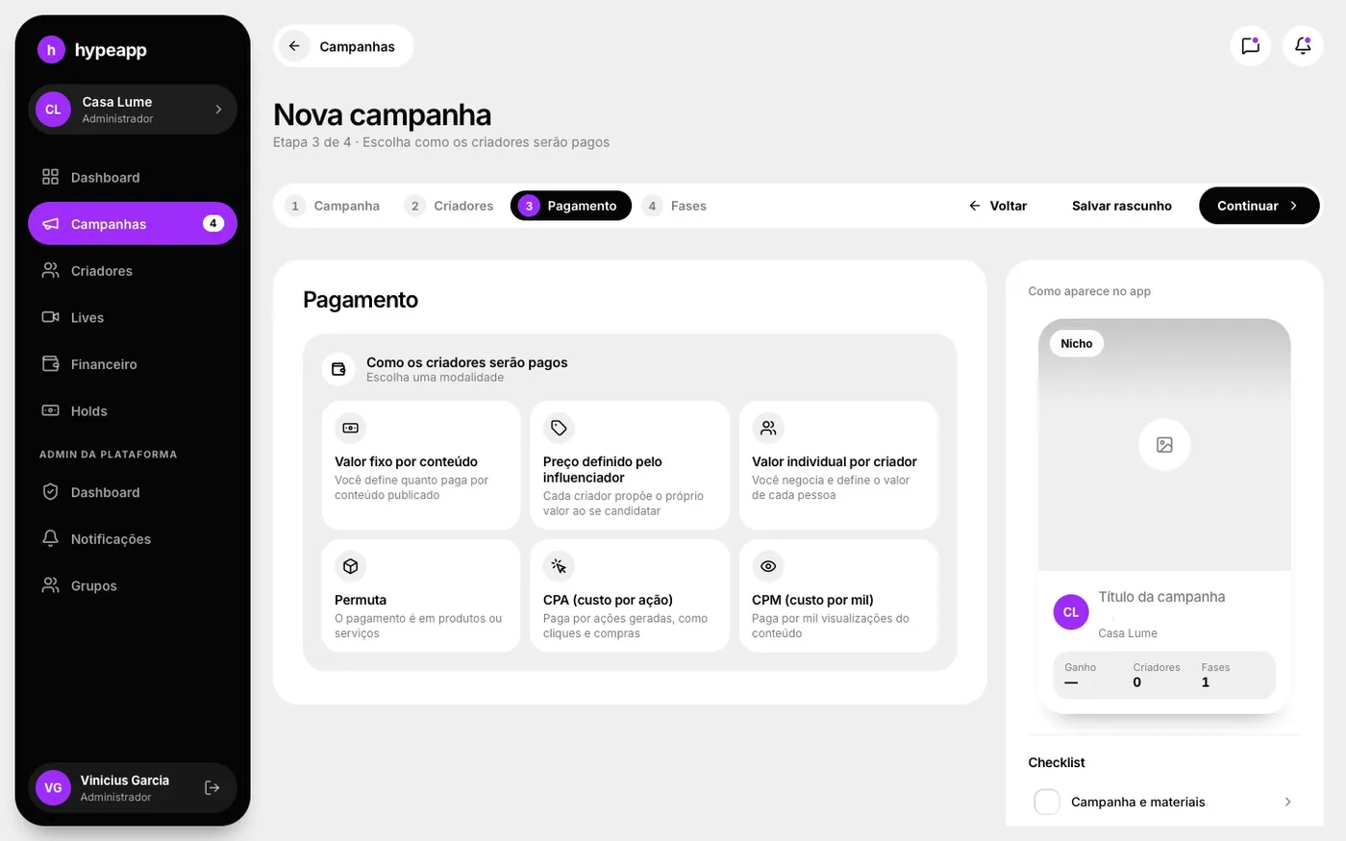Image resolution: width=1346 pixels, height=841 pixels.
Task: Click Voltar to previous step
Action: point(998,206)
